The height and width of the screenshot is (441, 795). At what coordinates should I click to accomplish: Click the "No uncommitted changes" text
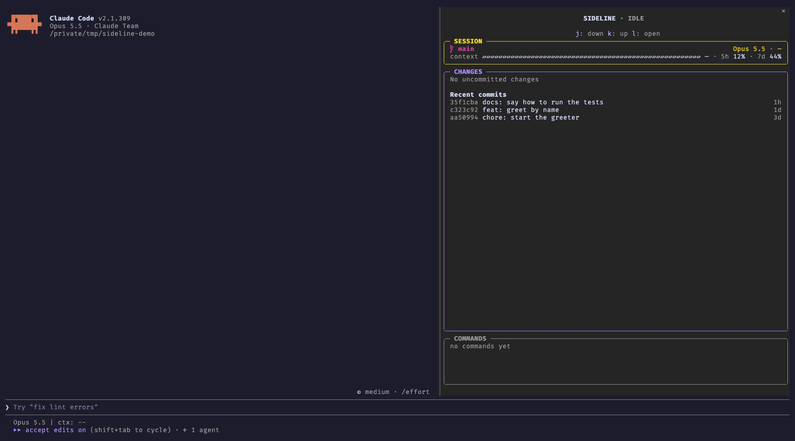[x=494, y=80]
